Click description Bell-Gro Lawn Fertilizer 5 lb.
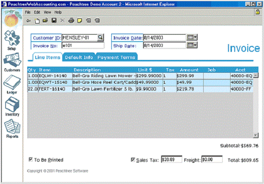This screenshot has height=184, width=264. (x=104, y=89)
